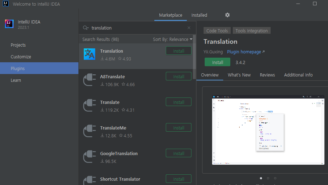Click the external link arrow beside Plugin homepage
Viewport: 328px width, 185px height.
(x=263, y=52)
